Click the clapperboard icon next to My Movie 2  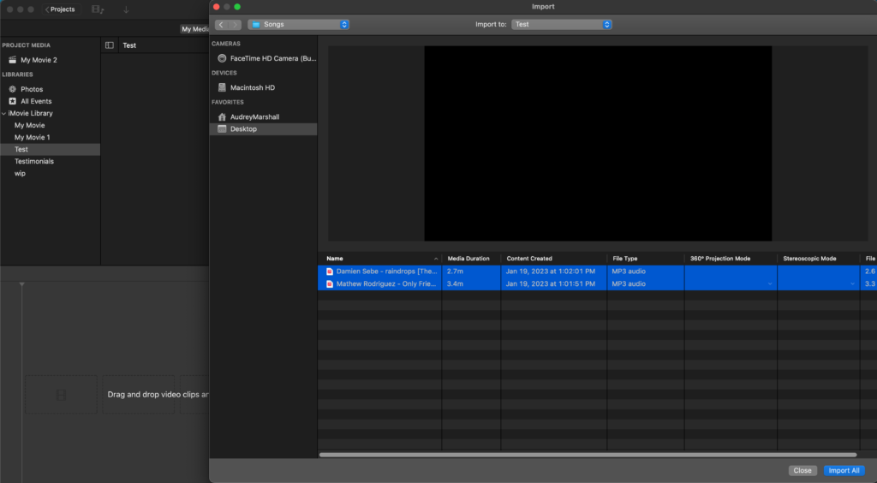click(12, 60)
